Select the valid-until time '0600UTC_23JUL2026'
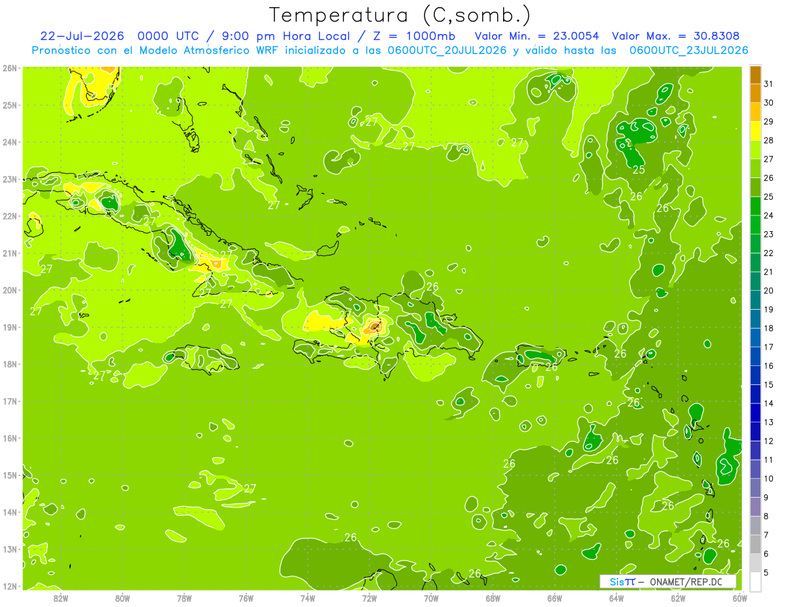This screenshot has width=786, height=607. [688, 50]
